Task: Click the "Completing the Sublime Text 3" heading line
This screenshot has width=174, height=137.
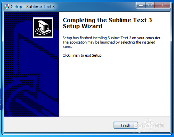Action: 107,20
